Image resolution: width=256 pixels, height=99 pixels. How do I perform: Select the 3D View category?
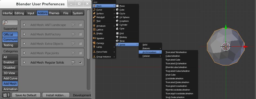(10, 73)
